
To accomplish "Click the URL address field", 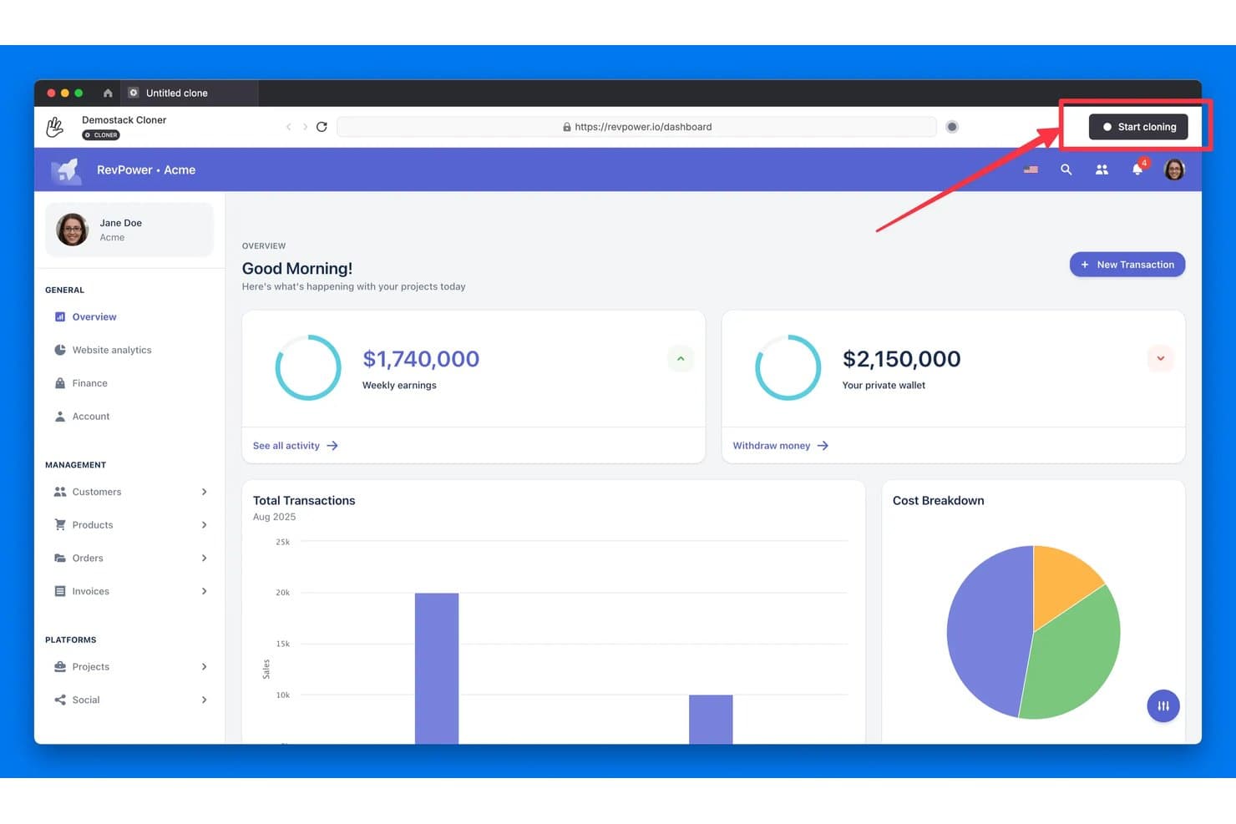I will (x=637, y=127).
